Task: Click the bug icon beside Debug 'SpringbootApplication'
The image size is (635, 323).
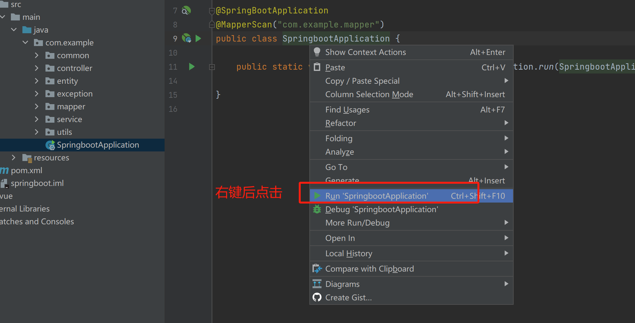Action: (317, 209)
